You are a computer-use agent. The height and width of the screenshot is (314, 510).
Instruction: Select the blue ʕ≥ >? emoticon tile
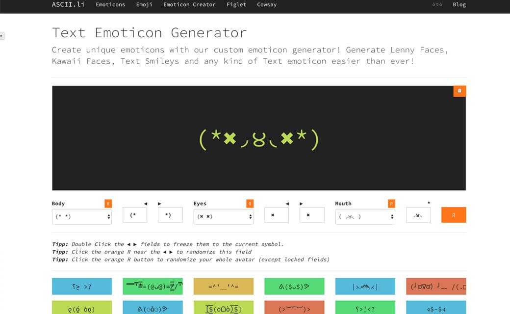[x=82, y=287]
